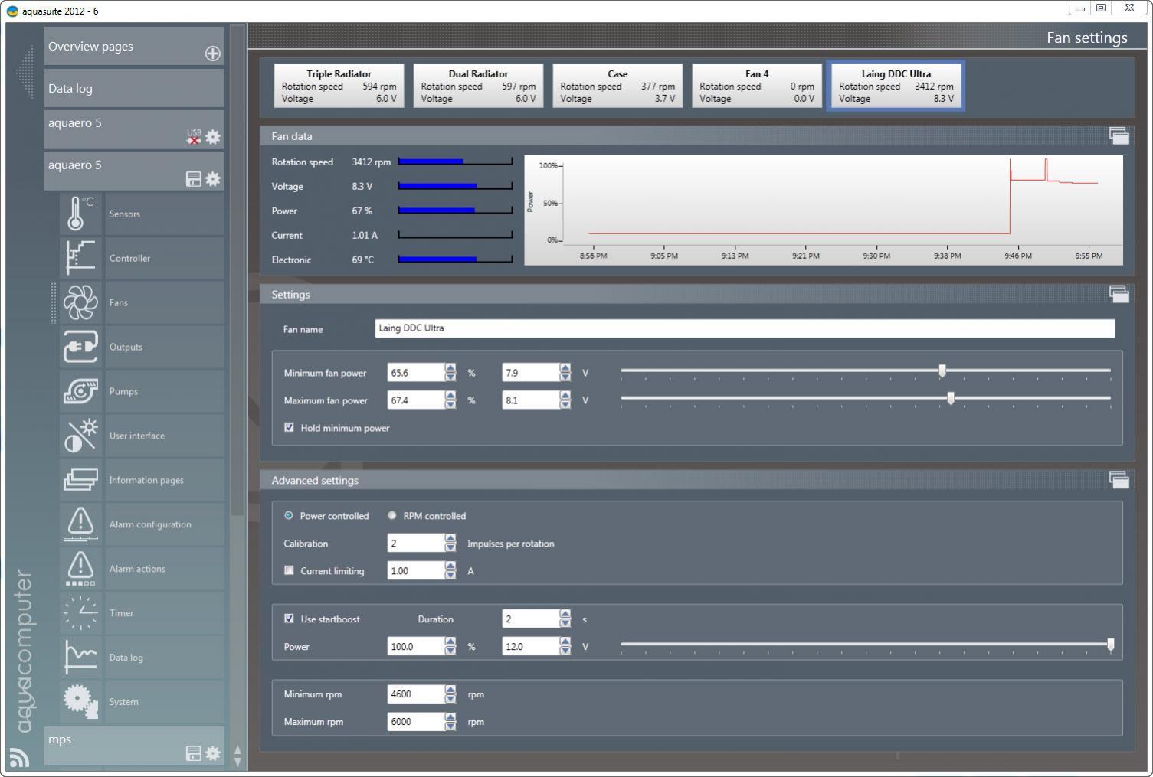Increase startboost Duration seconds

[x=565, y=615]
